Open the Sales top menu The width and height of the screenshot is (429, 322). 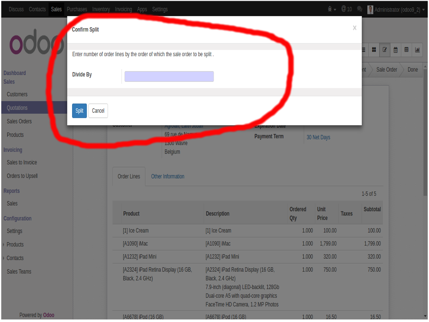coord(57,9)
